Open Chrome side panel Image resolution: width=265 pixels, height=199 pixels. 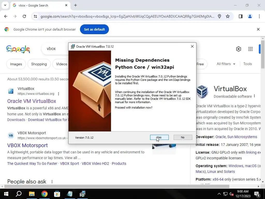pos(241,16)
